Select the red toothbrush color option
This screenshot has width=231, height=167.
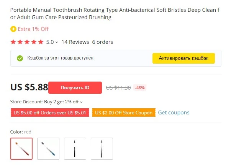[x=21, y=149]
